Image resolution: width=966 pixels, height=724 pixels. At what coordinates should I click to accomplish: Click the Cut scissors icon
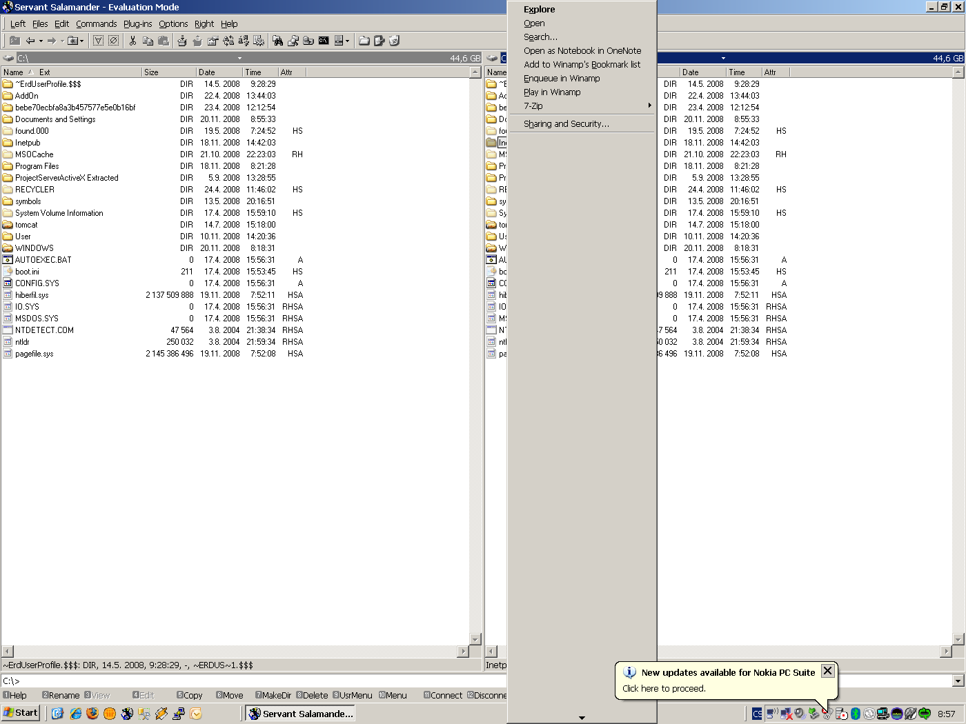click(132, 41)
